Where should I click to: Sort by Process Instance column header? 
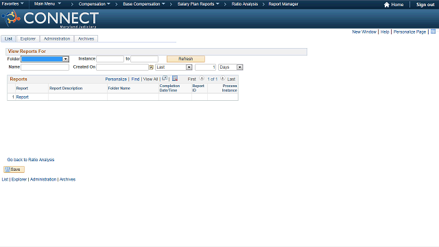[229, 88]
